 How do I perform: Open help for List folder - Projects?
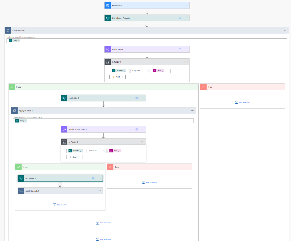tap(180, 18)
